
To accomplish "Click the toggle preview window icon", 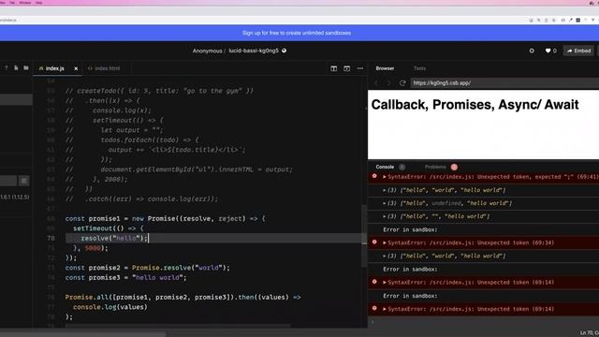I will click(x=347, y=68).
